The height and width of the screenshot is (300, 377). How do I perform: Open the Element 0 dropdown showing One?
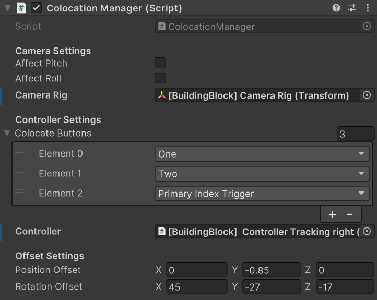[x=262, y=154]
